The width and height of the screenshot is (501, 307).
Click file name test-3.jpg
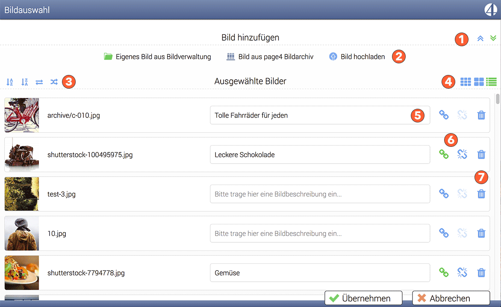pyautogui.click(x=62, y=194)
